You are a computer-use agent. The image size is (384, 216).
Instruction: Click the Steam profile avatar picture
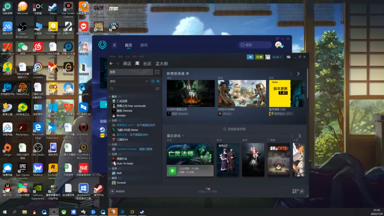tap(267, 57)
